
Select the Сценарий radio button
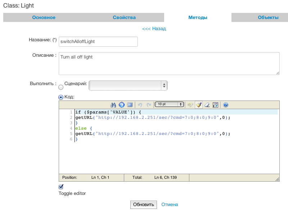click(61, 87)
